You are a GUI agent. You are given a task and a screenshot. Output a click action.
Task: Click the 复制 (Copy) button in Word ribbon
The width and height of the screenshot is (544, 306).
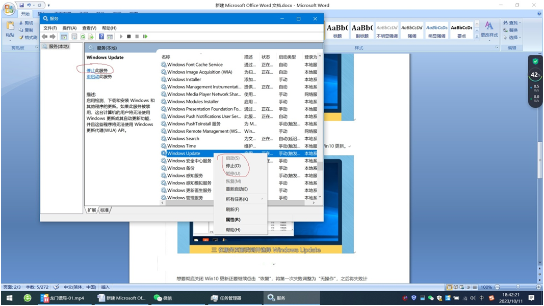tap(27, 30)
